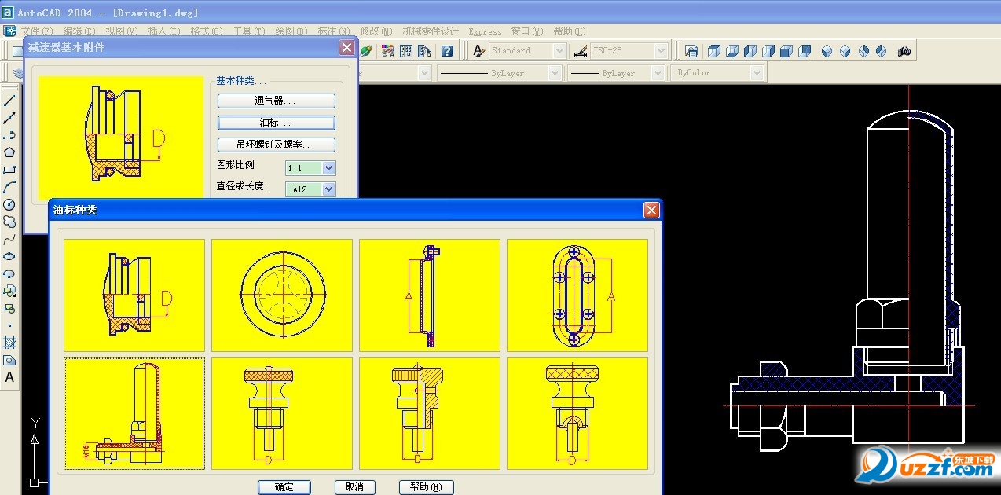Choose the third bottom-row dipstick thumbnail
1001x495 pixels.
click(x=430, y=413)
